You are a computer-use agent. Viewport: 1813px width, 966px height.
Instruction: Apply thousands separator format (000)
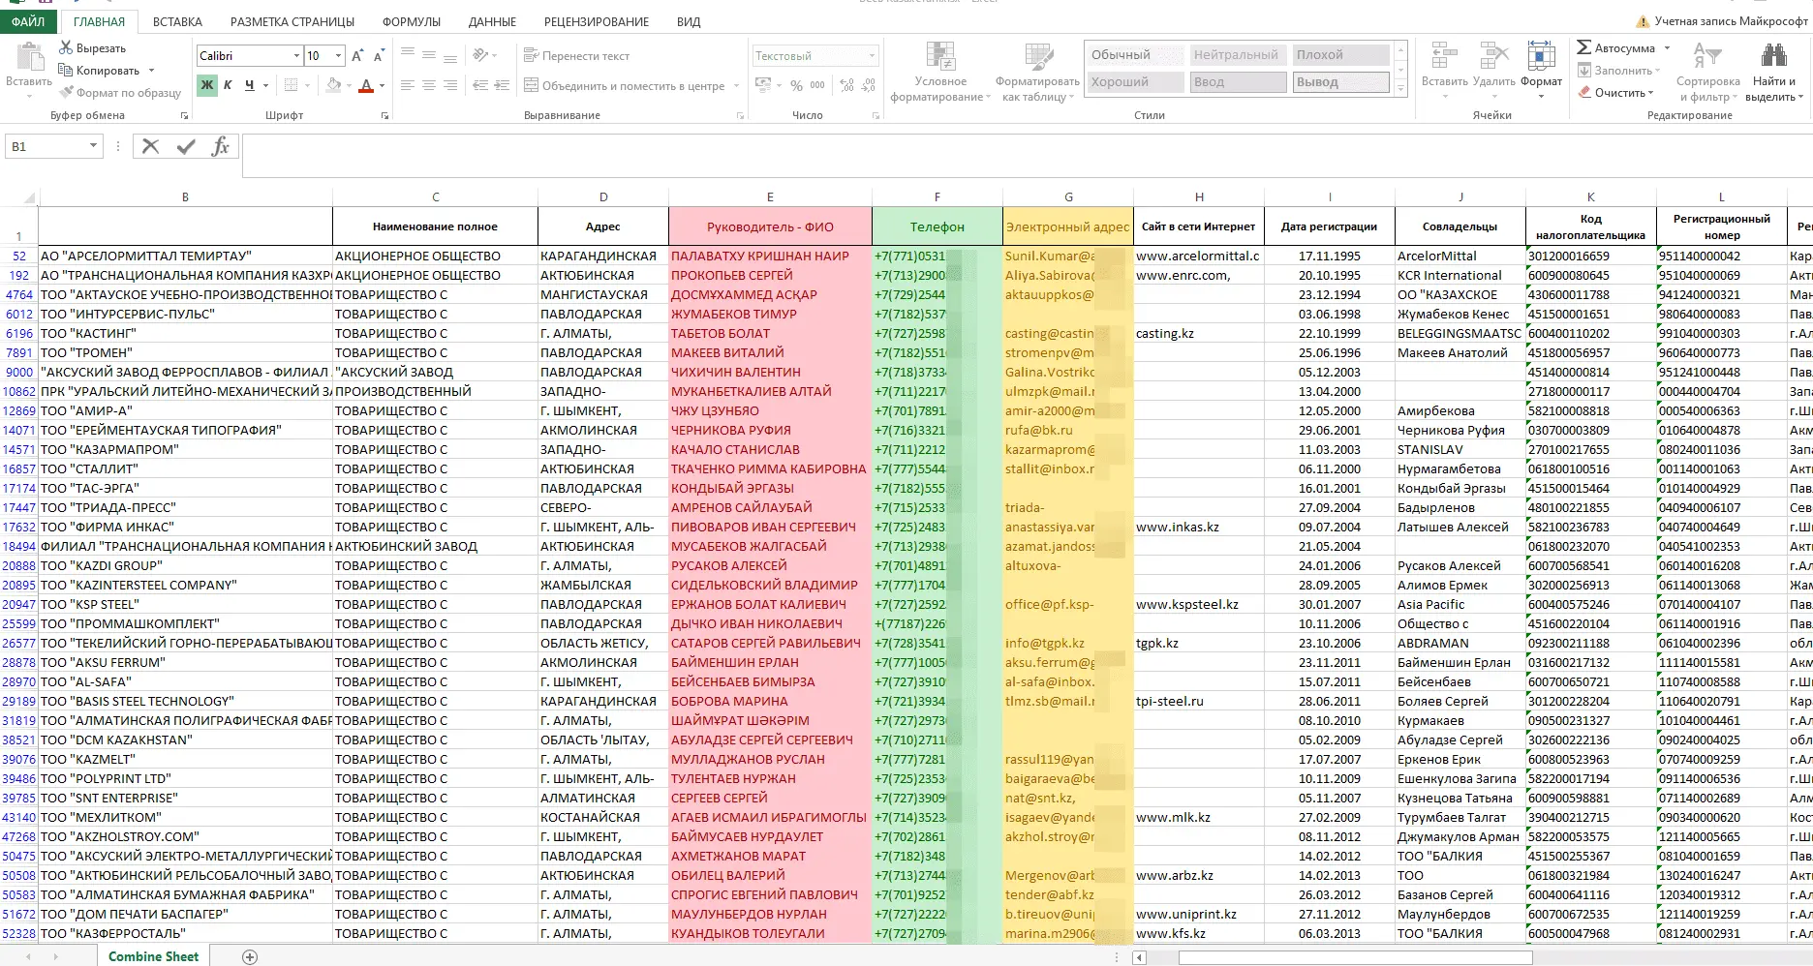click(817, 85)
